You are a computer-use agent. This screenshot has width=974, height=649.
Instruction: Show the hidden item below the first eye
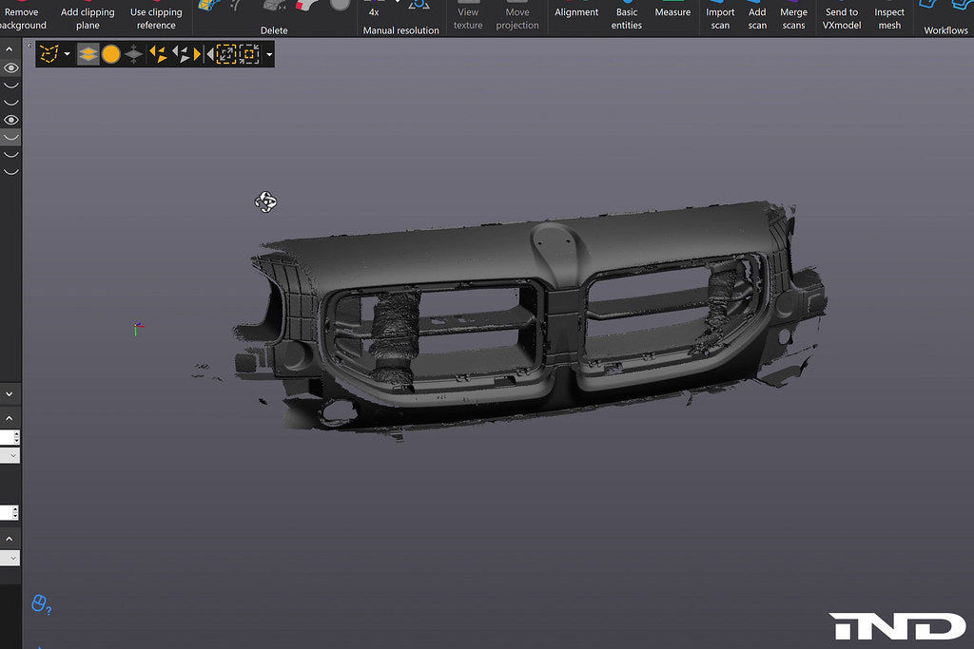coord(10,86)
